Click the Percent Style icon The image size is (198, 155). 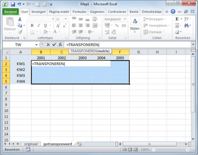(x=117, y=26)
